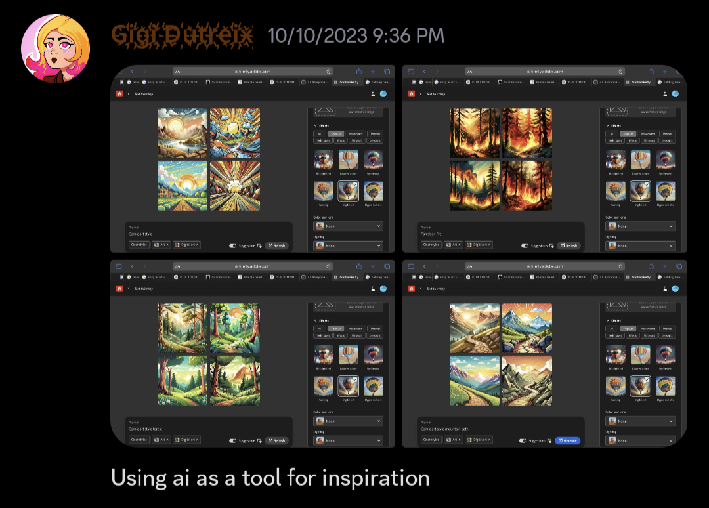Remove Digital art chip in 'Comic art style forest' screenshot
Image resolution: width=709 pixels, height=508 pixels.
[x=197, y=440]
